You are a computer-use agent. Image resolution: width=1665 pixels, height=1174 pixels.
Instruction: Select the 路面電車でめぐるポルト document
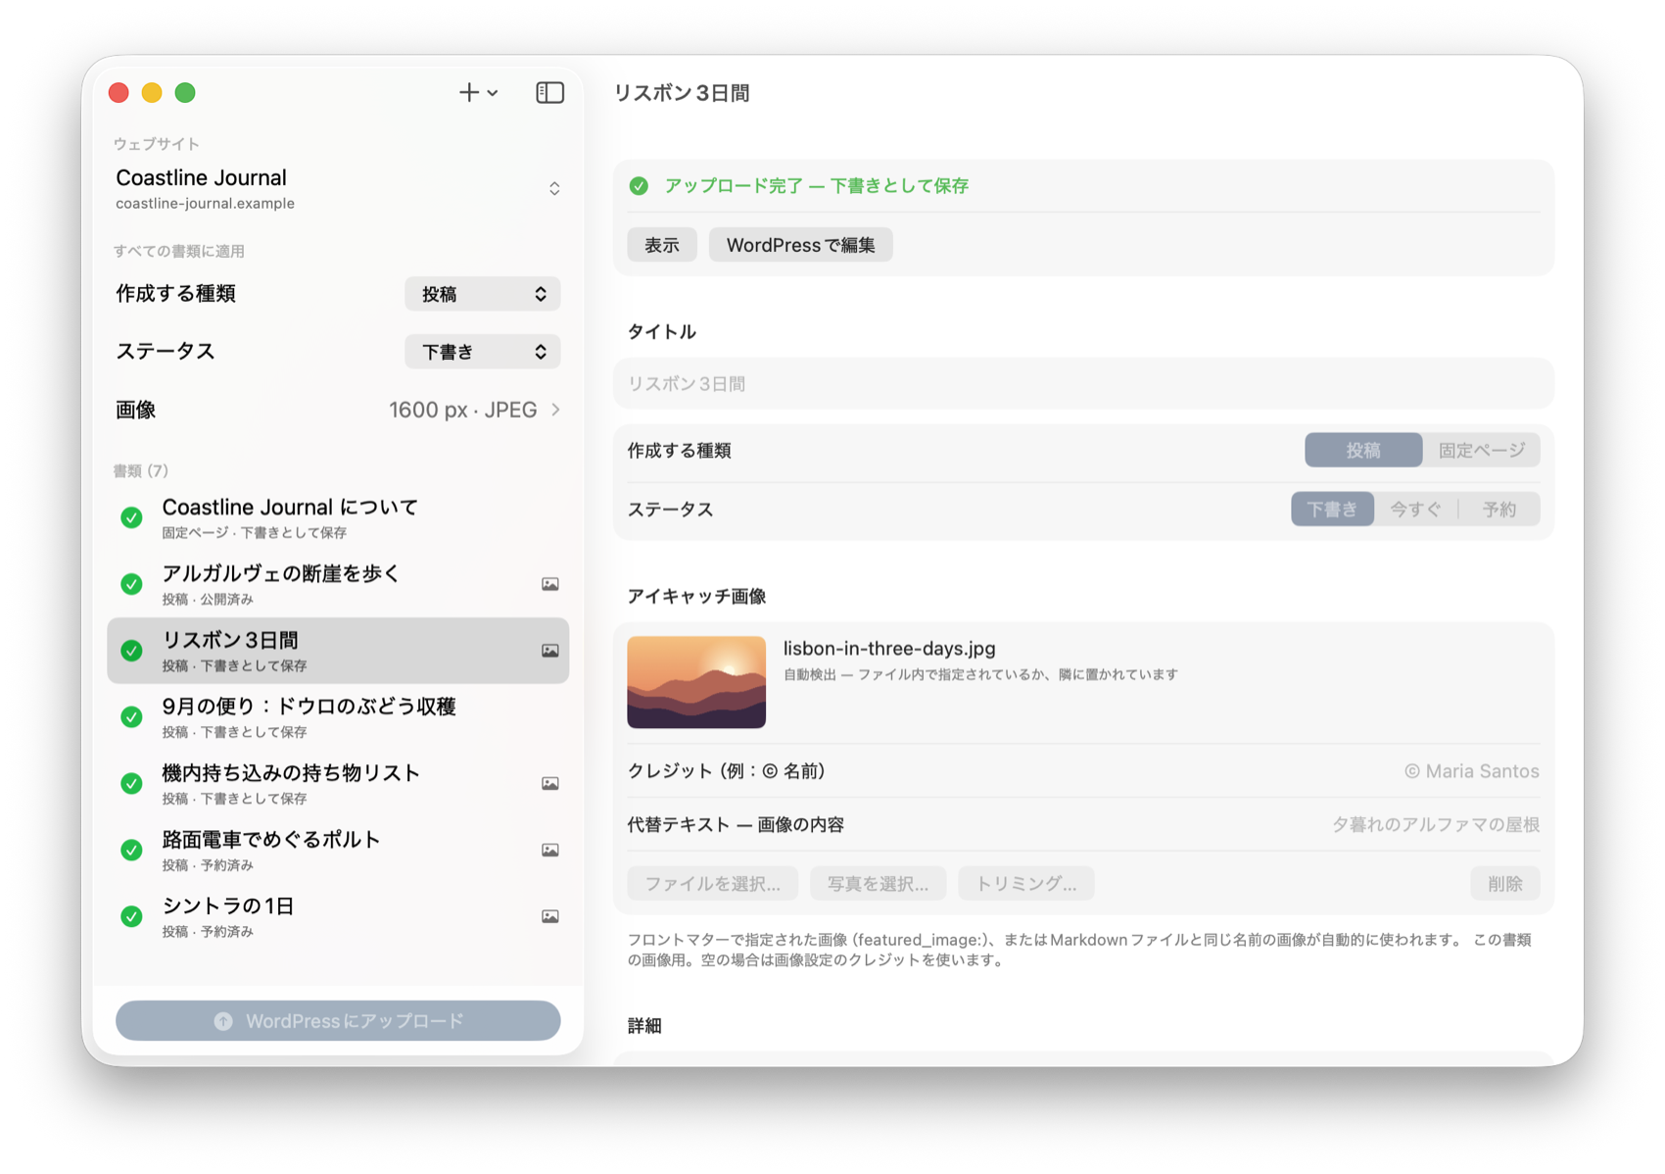point(338,850)
